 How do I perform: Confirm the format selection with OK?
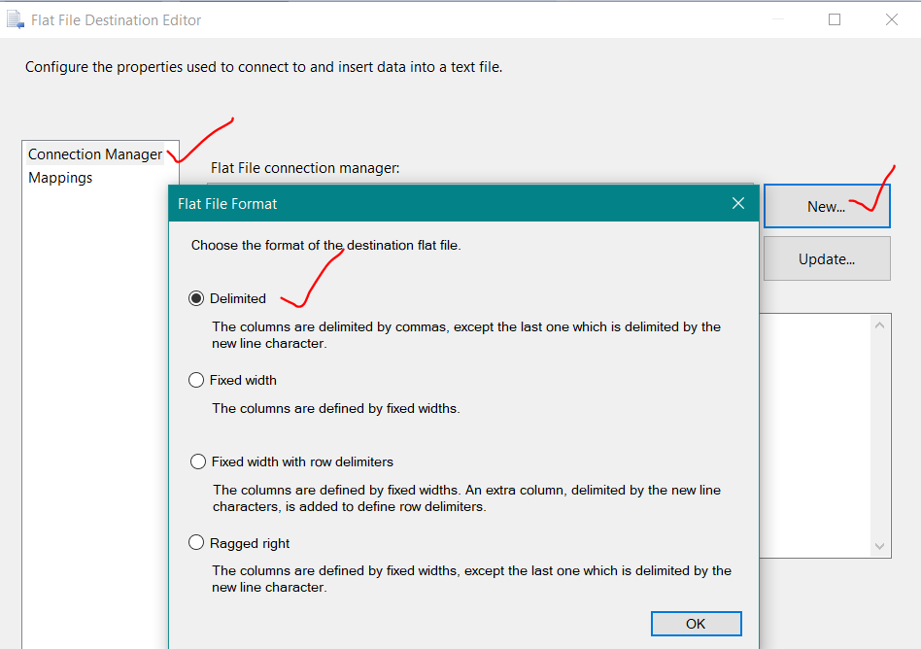(x=696, y=623)
